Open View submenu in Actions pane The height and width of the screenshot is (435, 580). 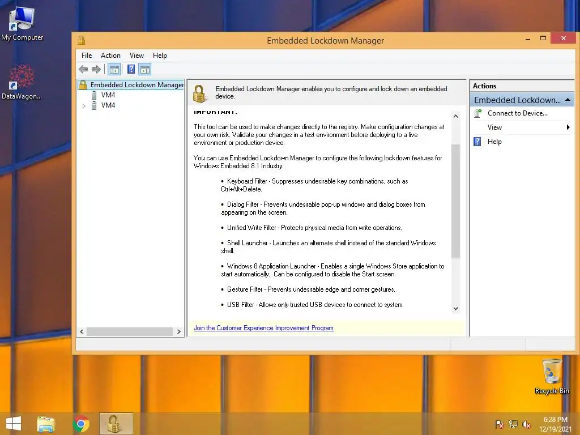coord(522,127)
